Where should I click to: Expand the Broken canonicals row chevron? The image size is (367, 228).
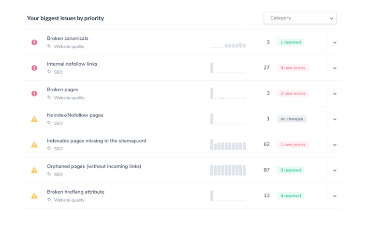tap(335, 42)
